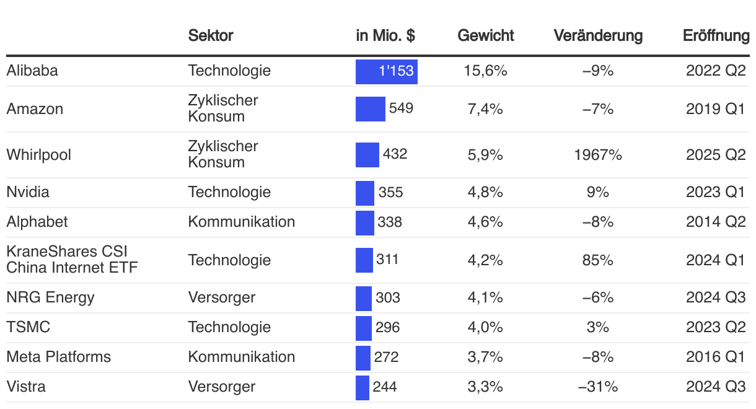Screen dimensions: 756x409
Task: Click the Eröffnung column header
Action: point(716,35)
